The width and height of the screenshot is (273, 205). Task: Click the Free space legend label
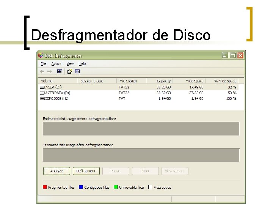(x=162, y=188)
